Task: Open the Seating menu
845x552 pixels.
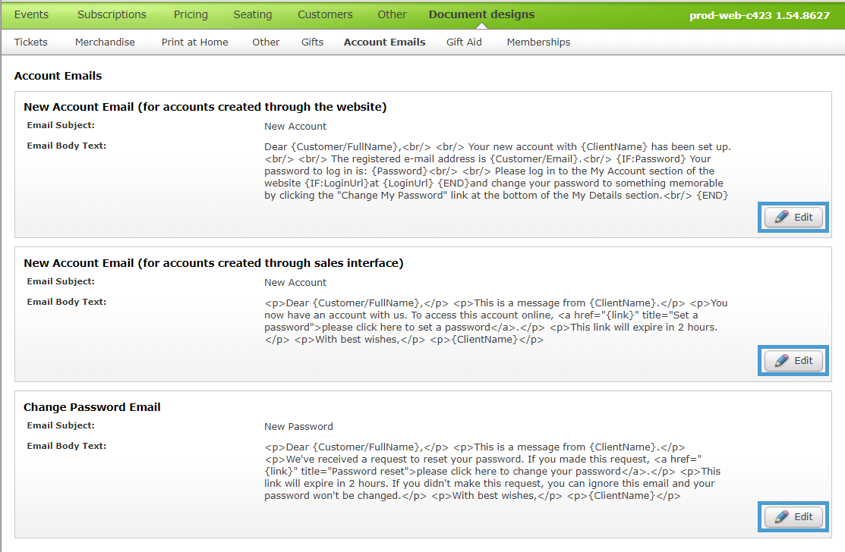Action: coord(253,14)
